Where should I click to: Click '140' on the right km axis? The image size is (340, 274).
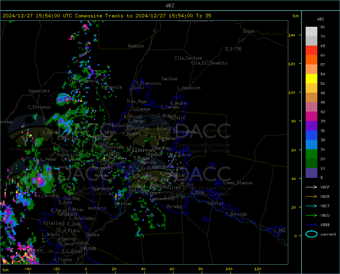click(x=292, y=35)
